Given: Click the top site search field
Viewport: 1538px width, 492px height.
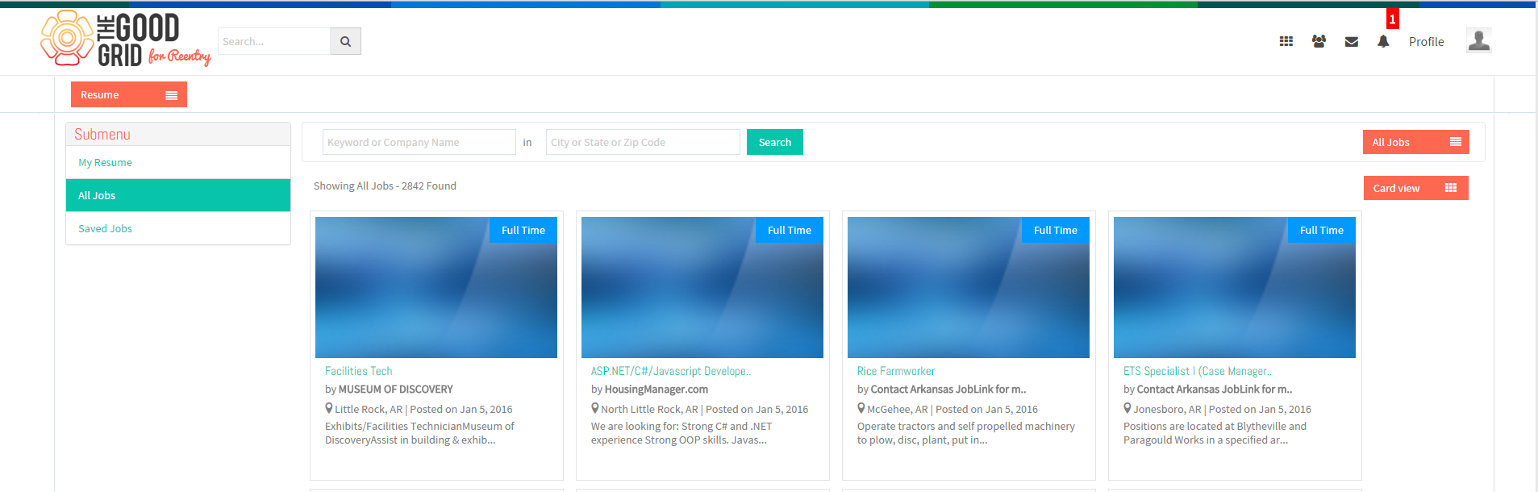Looking at the screenshot, I should [274, 41].
